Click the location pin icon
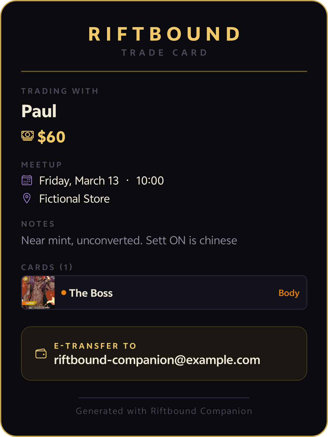The height and width of the screenshot is (437, 328). 27,198
